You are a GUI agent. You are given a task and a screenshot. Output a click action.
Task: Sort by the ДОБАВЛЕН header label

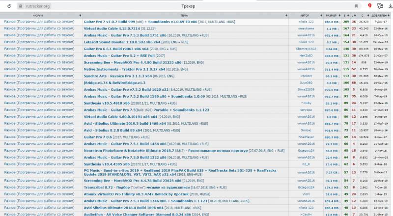pyautogui.click(x=379, y=16)
